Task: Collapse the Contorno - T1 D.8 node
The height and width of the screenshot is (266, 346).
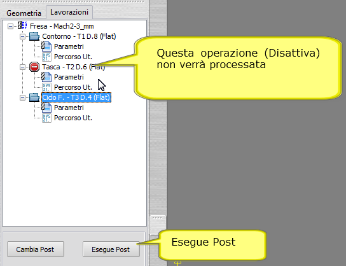Action: (22, 36)
